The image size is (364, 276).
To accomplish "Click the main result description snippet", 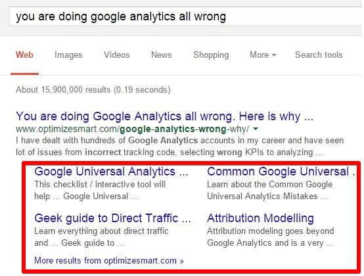I will [x=179, y=147].
